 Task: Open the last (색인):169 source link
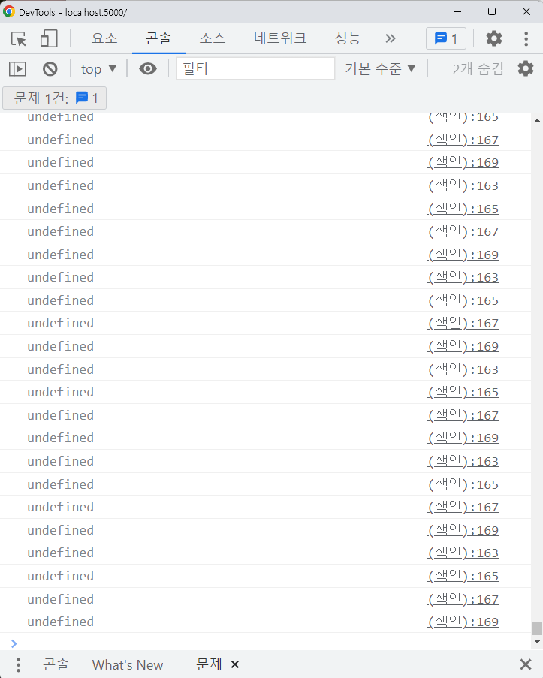[463, 622]
